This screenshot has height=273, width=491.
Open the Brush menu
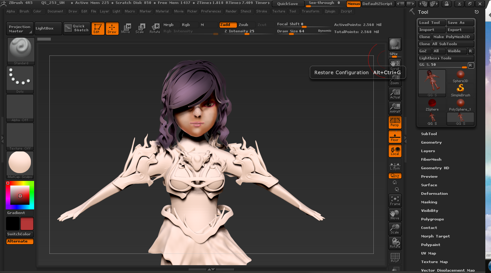(x=25, y=11)
